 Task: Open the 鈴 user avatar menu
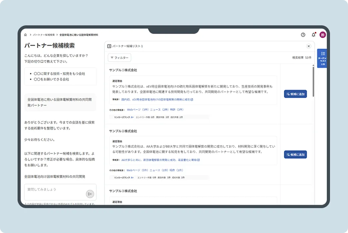tap(322, 35)
